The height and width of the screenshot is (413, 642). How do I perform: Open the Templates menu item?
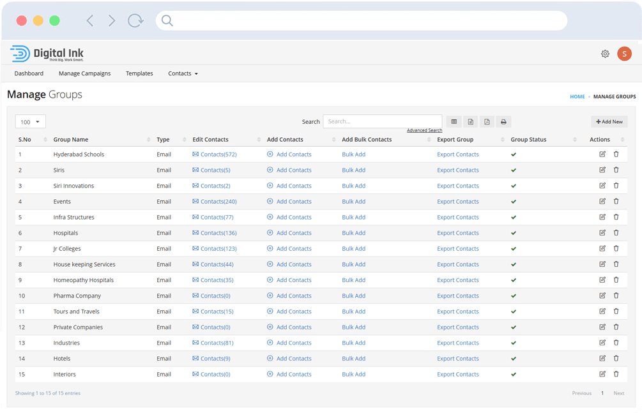tap(139, 73)
